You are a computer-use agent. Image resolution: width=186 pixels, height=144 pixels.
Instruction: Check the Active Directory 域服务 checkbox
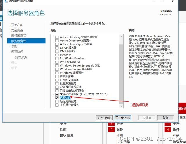point(57,41)
